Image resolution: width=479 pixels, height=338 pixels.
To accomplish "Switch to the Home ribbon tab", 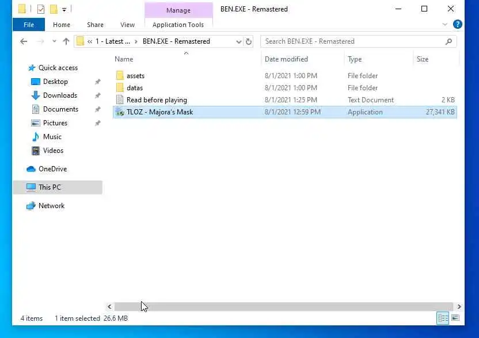I will [x=62, y=25].
